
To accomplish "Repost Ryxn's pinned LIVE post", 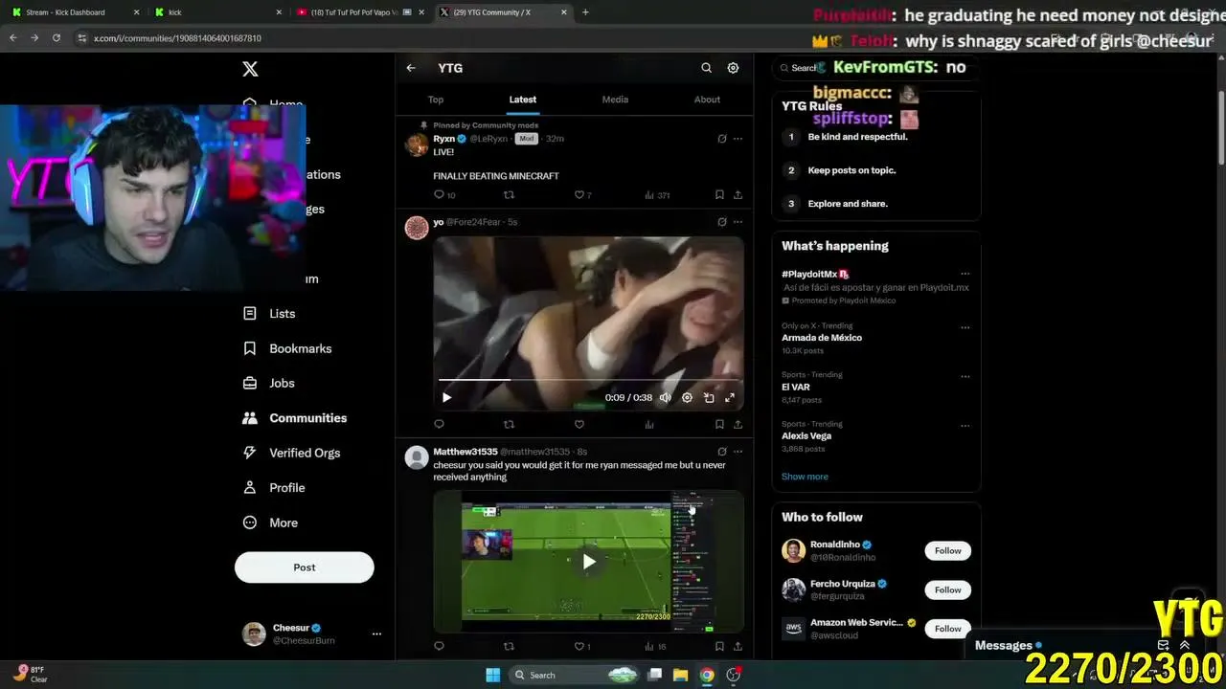I will coord(509,195).
